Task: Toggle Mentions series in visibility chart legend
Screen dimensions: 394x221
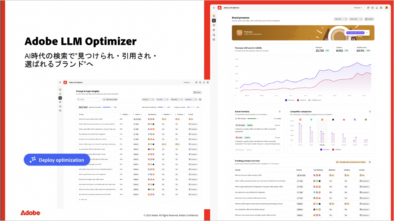Action: coord(290,100)
